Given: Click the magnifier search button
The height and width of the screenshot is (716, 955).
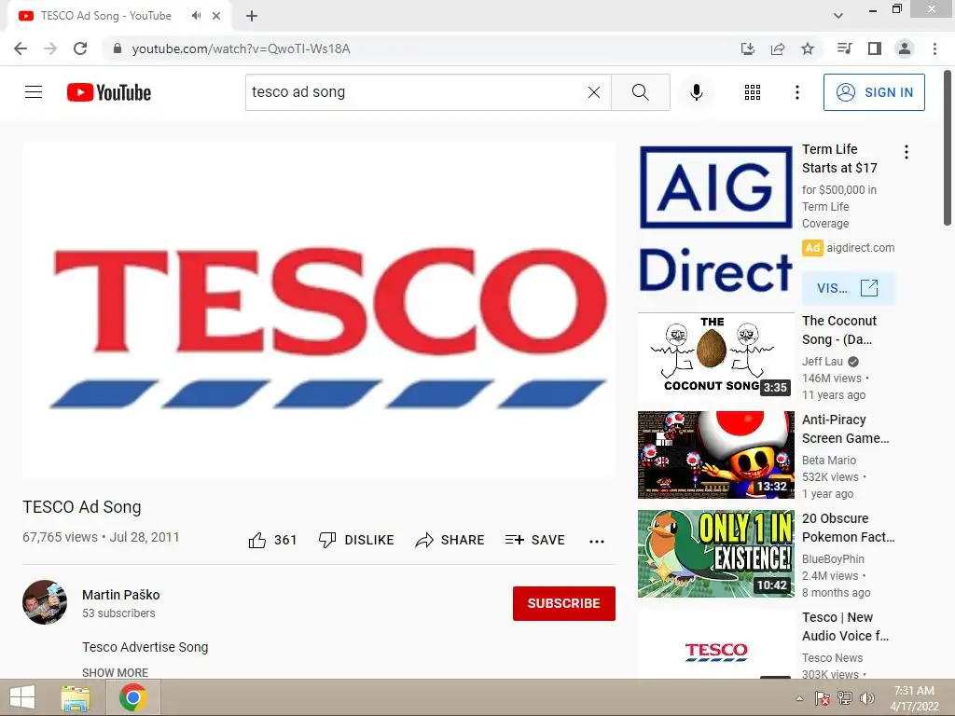Looking at the screenshot, I should [x=640, y=92].
